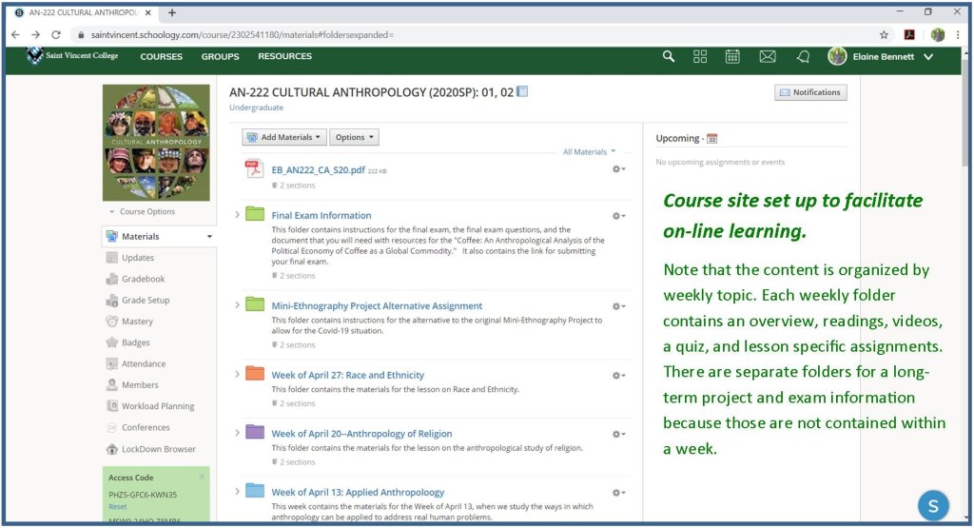Click the Upcoming calendar icon

tap(711, 139)
